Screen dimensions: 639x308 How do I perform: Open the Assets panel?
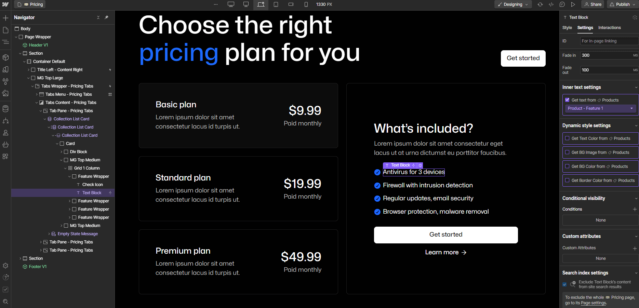(5, 93)
